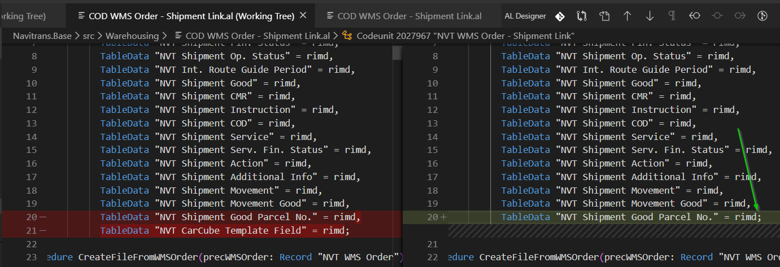The height and width of the screenshot is (267, 780).
Task: Open Codeunit 2027967 breadcrumb symbol
Action: tap(466, 36)
